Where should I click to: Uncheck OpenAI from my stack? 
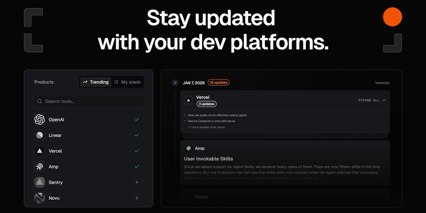136,119
